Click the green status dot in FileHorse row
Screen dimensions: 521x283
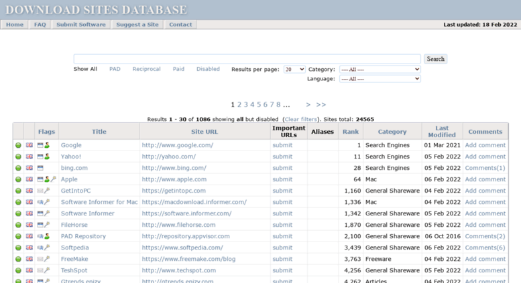click(x=18, y=225)
